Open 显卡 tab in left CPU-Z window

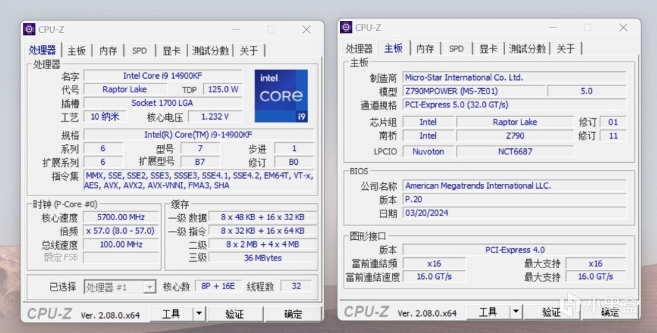click(171, 51)
